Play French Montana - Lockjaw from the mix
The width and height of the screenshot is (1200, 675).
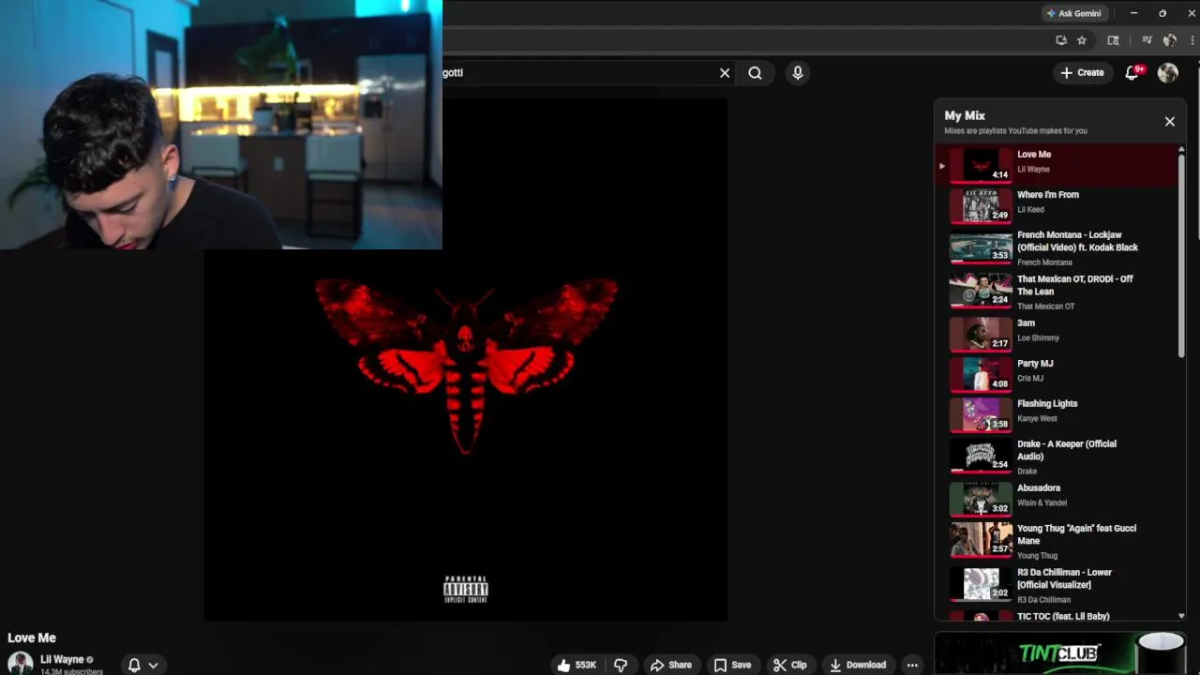(1057, 247)
